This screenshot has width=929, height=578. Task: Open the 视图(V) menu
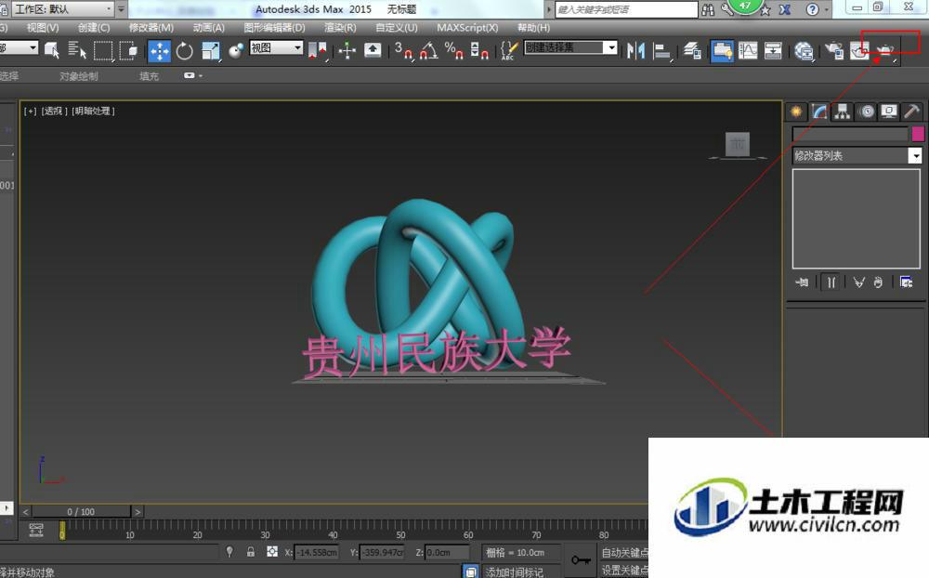(x=43, y=27)
